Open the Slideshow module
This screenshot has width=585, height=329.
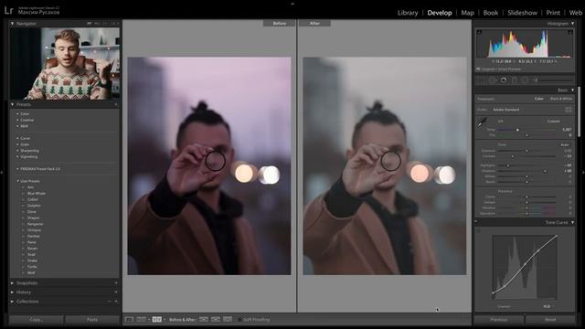tap(522, 13)
